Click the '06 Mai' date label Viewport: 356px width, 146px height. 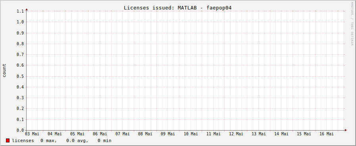click(x=100, y=134)
